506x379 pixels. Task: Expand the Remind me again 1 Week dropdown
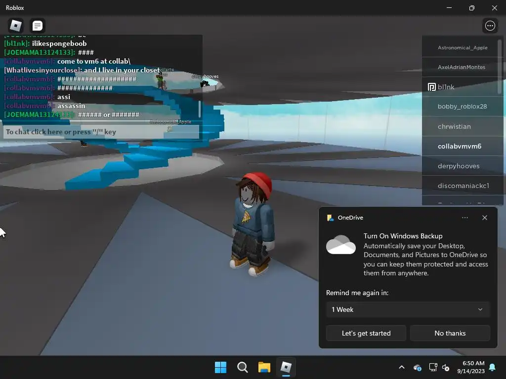click(408, 309)
